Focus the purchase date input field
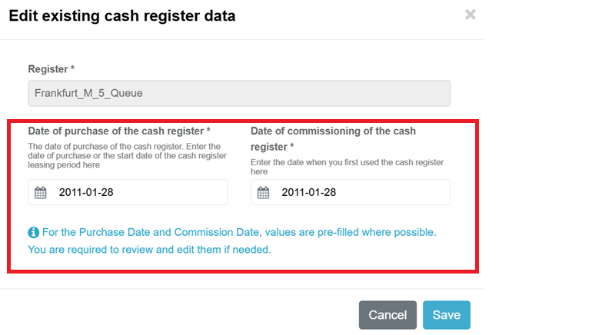Screen dimensions: 592x335 tap(138, 192)
